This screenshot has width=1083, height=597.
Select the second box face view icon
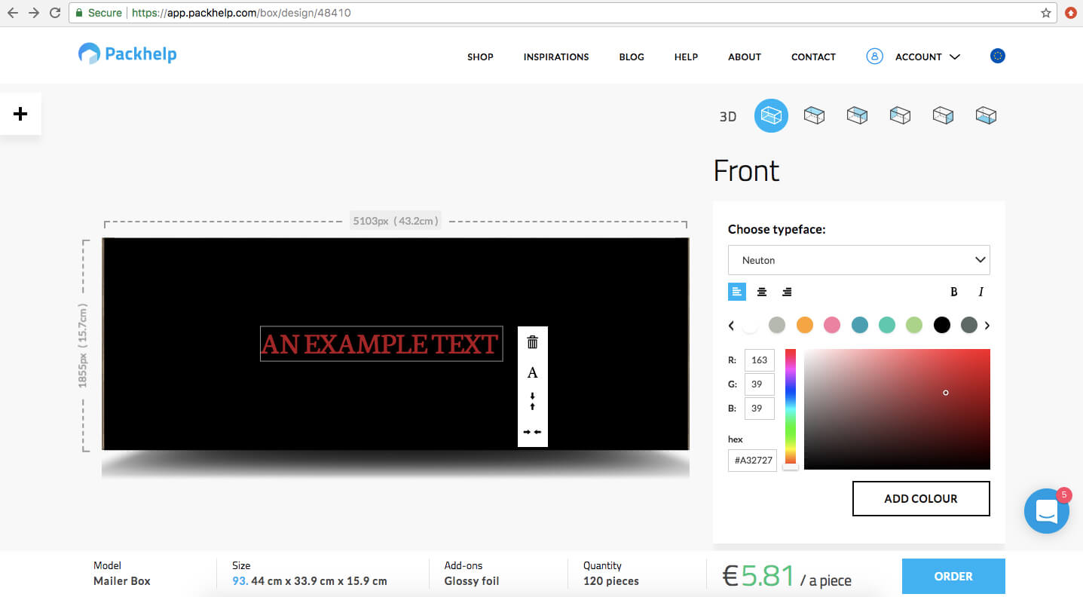click(x=814, y=115)
